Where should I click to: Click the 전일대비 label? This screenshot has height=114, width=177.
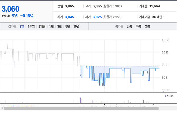click(6, 16)
